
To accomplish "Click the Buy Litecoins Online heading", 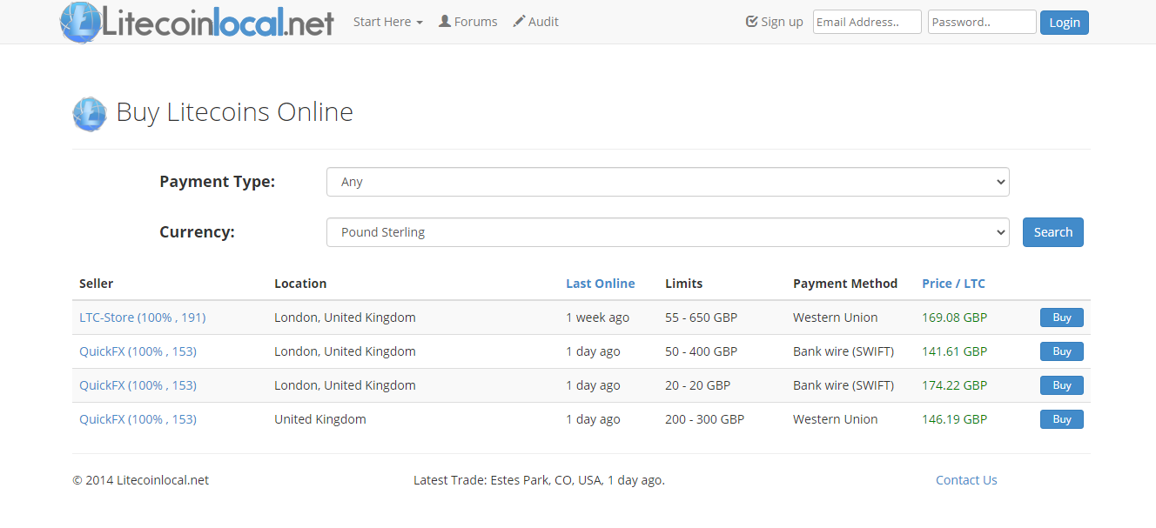I will pos(234,112).
